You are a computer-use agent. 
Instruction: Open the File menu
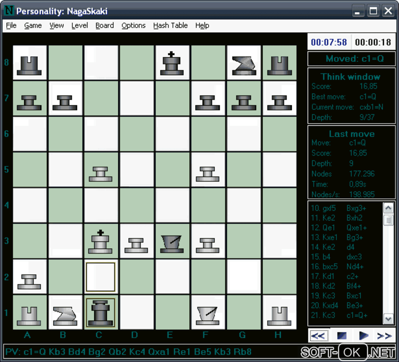point(11,25)
